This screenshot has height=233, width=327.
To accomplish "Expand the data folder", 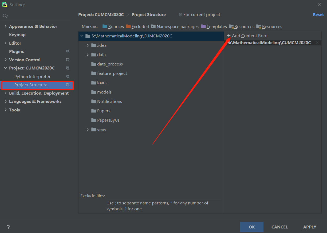I will pyautogui.click(x=88, y=55).
